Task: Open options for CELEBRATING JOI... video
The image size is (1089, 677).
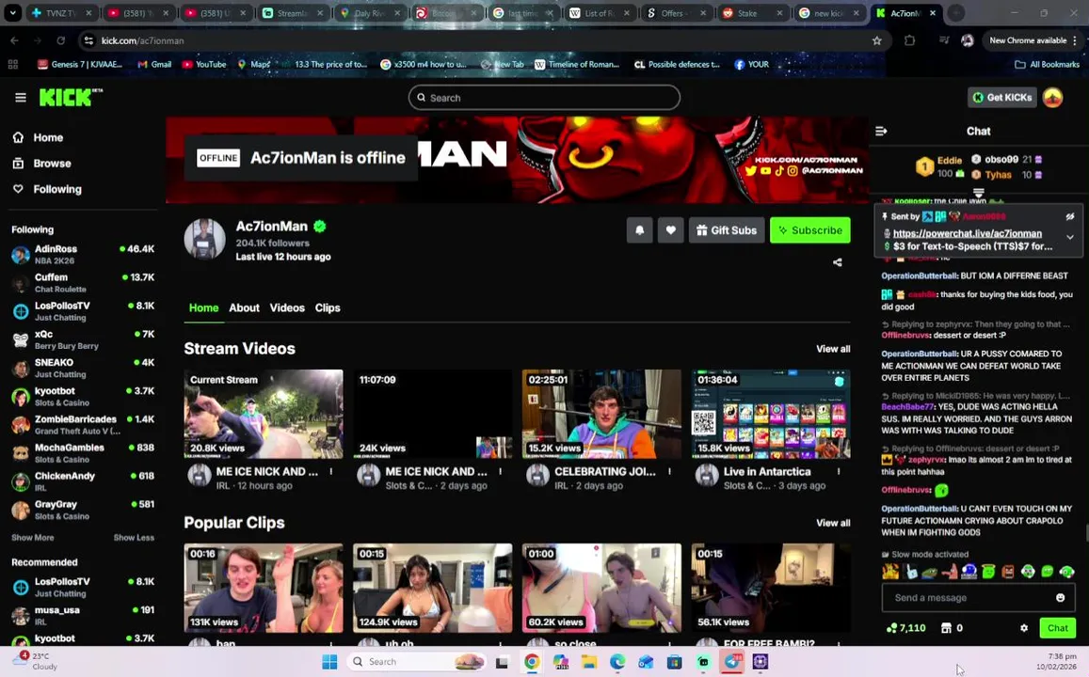Action: (669, 472)
